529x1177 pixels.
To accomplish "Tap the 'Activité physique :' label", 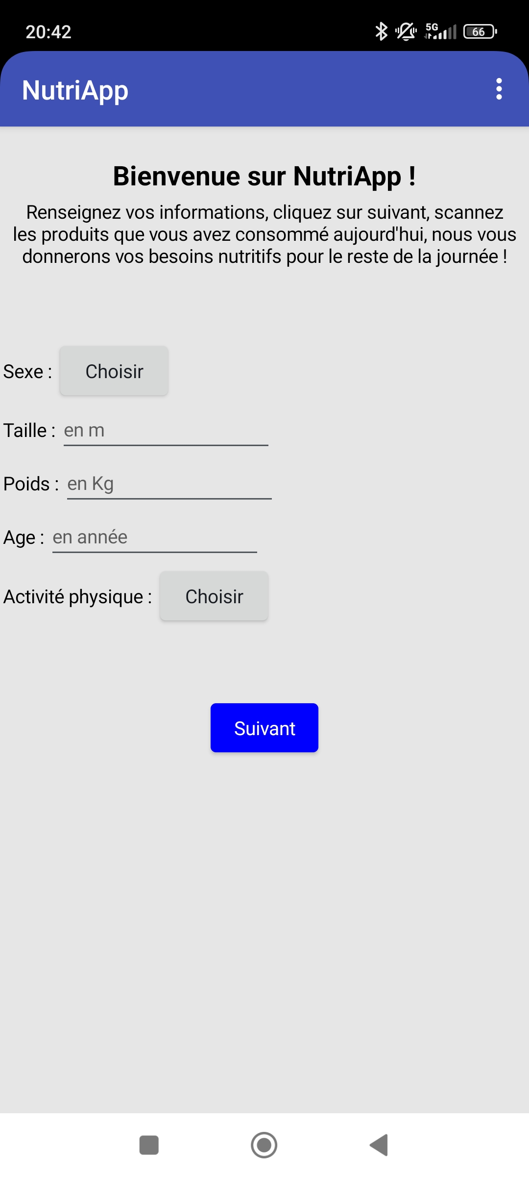I will (x=78, y=597).
